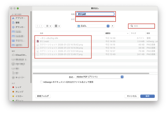Open the list view options menu
Image resolution: width=167 pixels, height=113 pixels.
[48, 26]
